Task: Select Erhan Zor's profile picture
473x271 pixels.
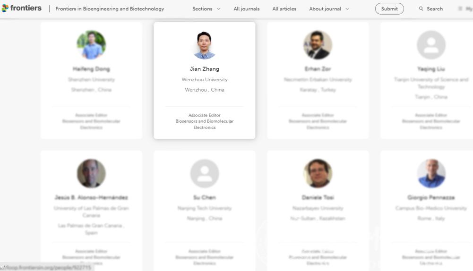Action: [x=318, y=45]
